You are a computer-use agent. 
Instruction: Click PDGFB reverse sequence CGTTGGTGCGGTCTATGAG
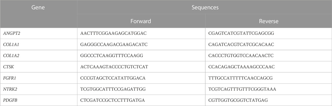(238, 100)
